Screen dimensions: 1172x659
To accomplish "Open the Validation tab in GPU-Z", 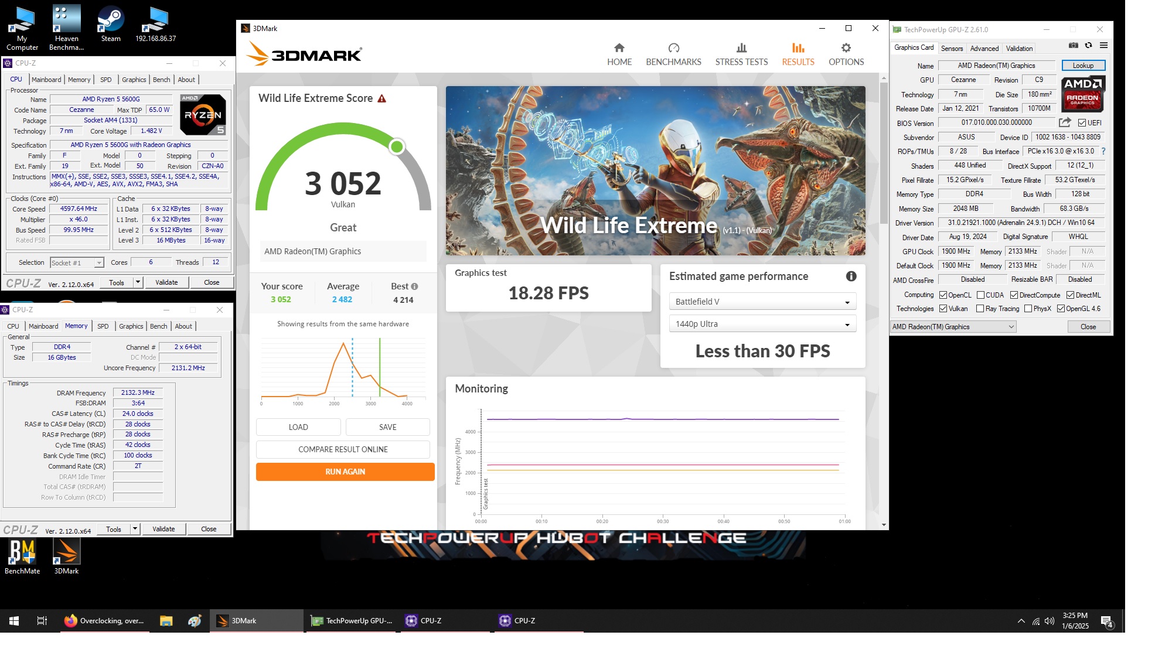I will click(1019, 49).
